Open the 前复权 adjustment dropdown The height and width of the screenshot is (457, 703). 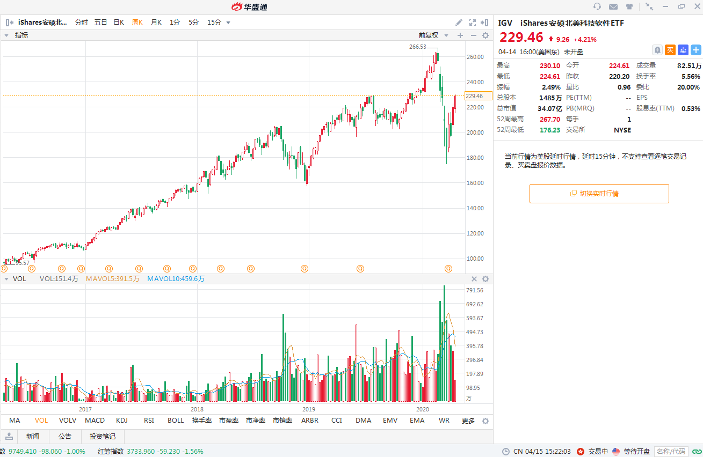click(433, 35)
